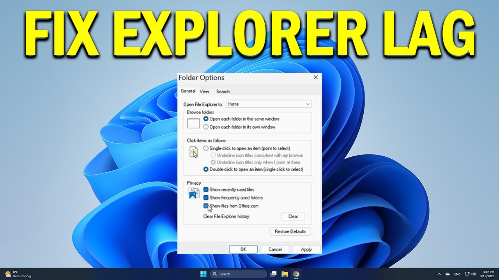Open the weather widget showing 8°C
Image resolution: width=499 pixels, height=280 pixels.
[18, 274]
